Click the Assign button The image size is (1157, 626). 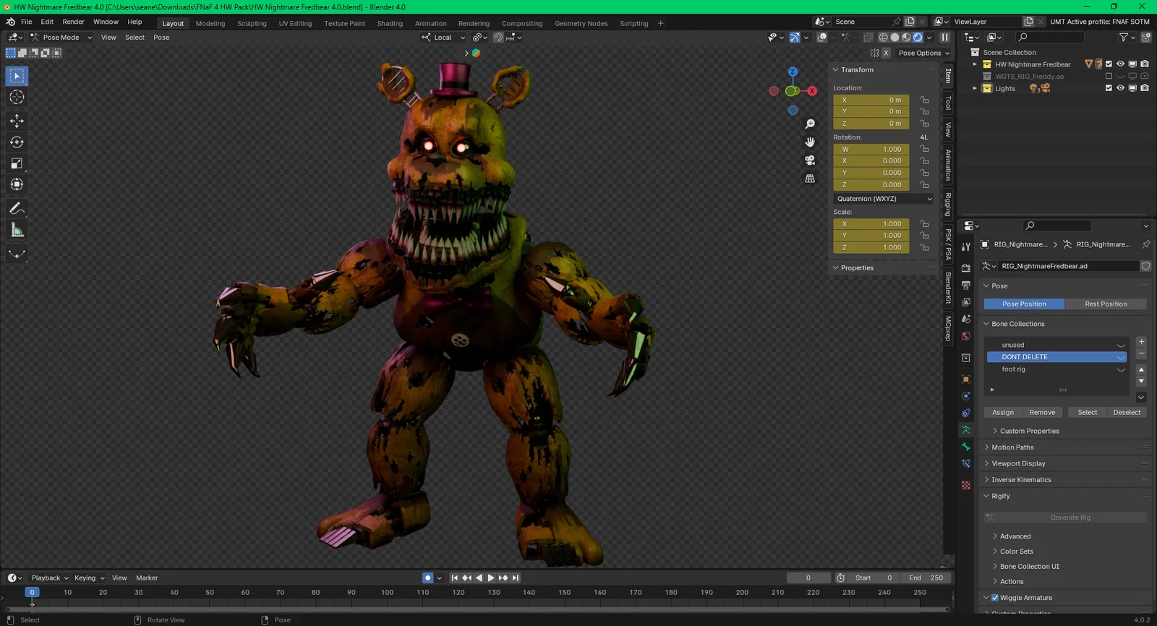point(1002,413)
